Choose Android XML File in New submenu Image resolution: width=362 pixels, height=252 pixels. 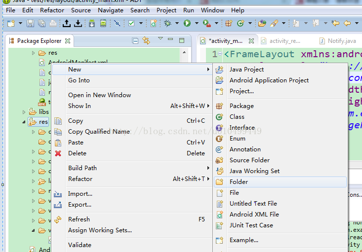tap(280, 215)
